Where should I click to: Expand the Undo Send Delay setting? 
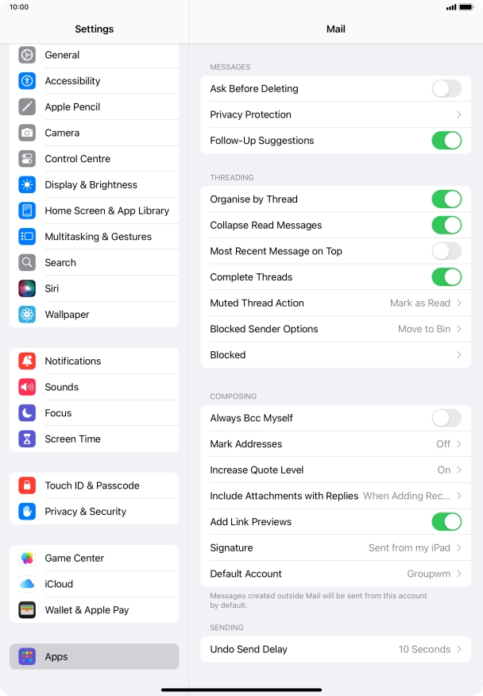coord(335,649)
